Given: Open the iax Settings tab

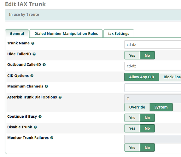Looking at the screenshot, I should tap(119, 34).
